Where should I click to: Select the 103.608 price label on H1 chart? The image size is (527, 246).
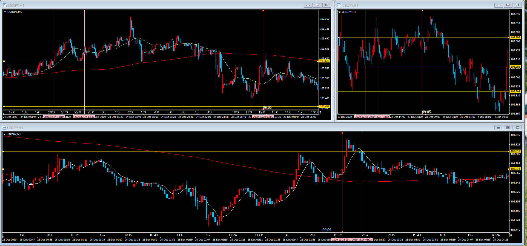515,38
